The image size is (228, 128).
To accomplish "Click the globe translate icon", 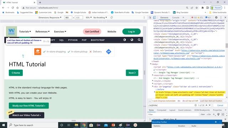I will point(132,40).
